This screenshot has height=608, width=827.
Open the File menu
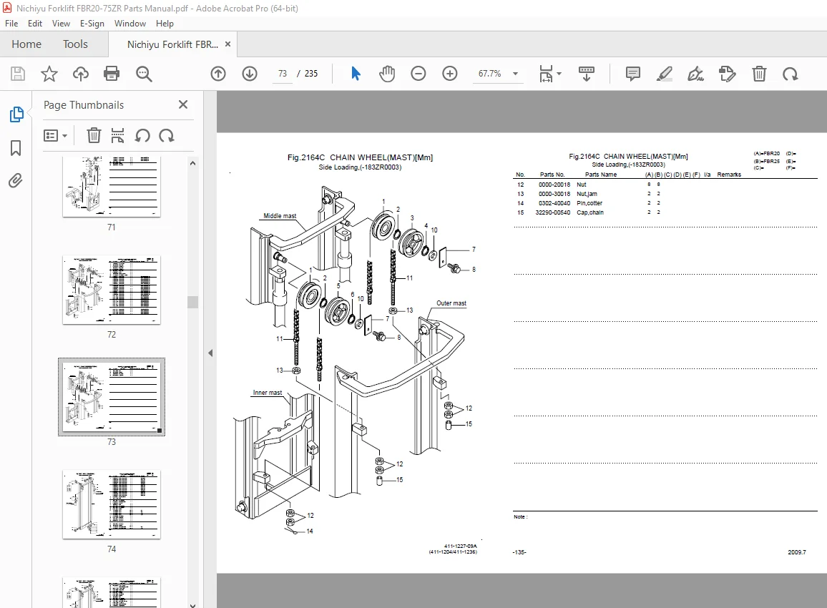pyautogui.click(x=11, y=23)
